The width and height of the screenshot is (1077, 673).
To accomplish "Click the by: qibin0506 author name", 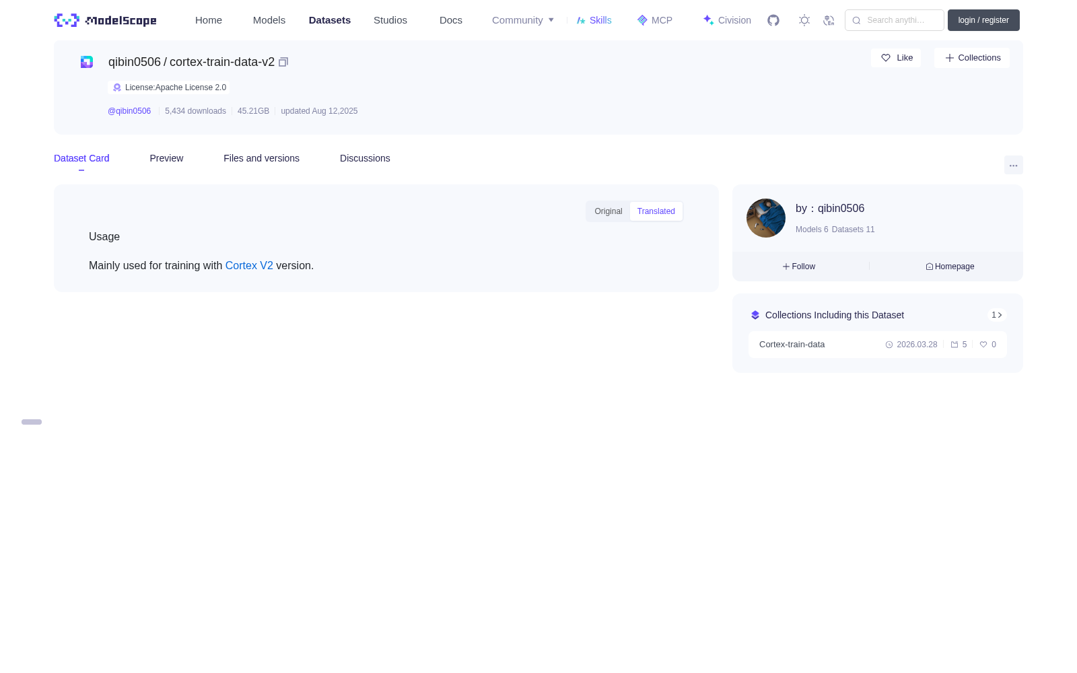I will (830, 209).
